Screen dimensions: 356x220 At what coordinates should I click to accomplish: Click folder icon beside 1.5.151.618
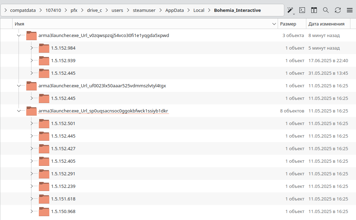[44, 199]
